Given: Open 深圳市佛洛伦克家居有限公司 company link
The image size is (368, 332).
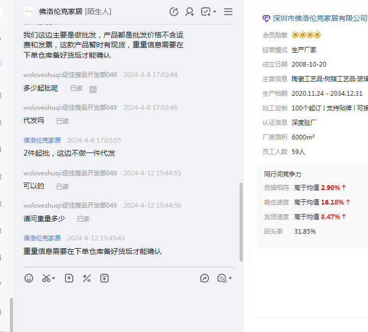Looking at the screenshot, I should click(x=320, y=19).
